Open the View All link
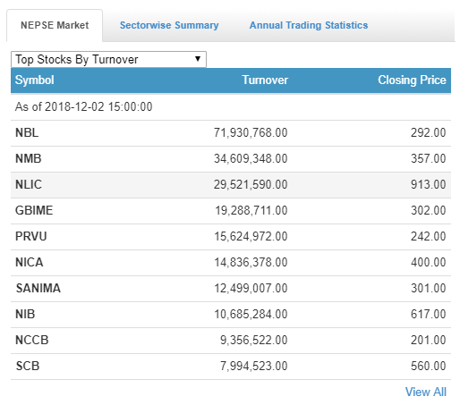460x405 pixels. click(x=426, y=392)
